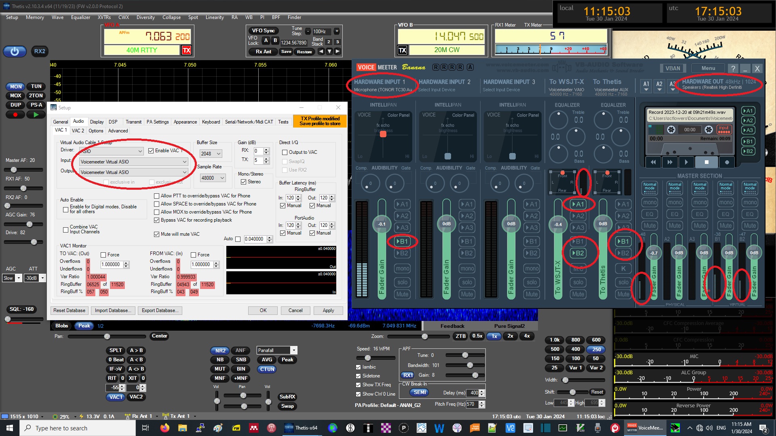This screenshot has width=776, height=436.
Task: Open the ATT -30dB dropdown
Action: 35,278
